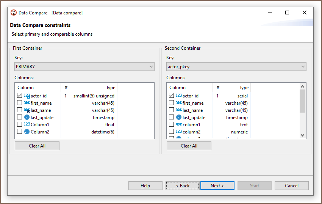
Task: Click the numeric icon beside second container column2
Action: pos(179,132)
